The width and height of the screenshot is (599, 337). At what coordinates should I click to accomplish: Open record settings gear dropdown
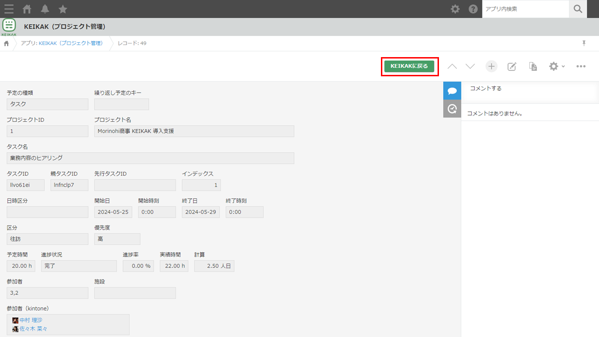(x=556, y=66)
